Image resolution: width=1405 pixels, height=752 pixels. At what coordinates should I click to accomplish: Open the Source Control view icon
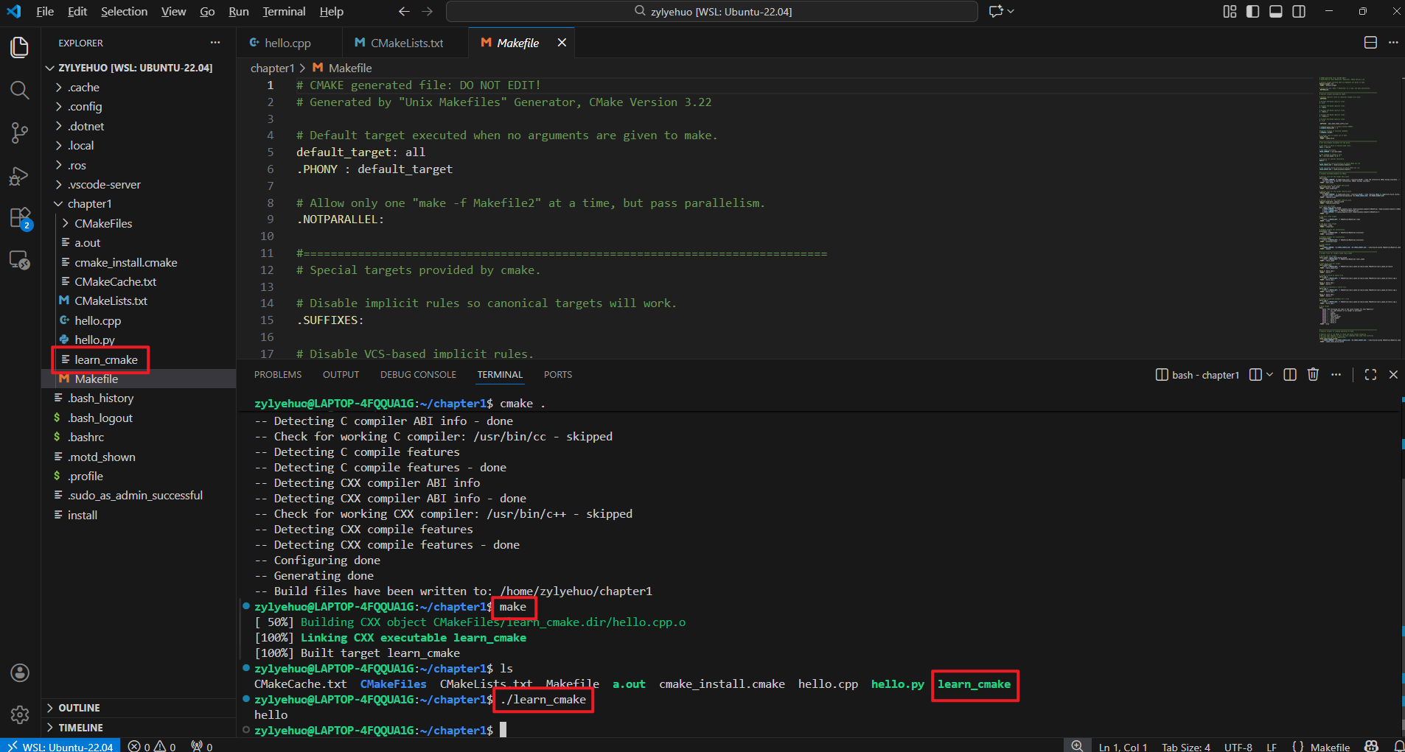click(20, 133)
